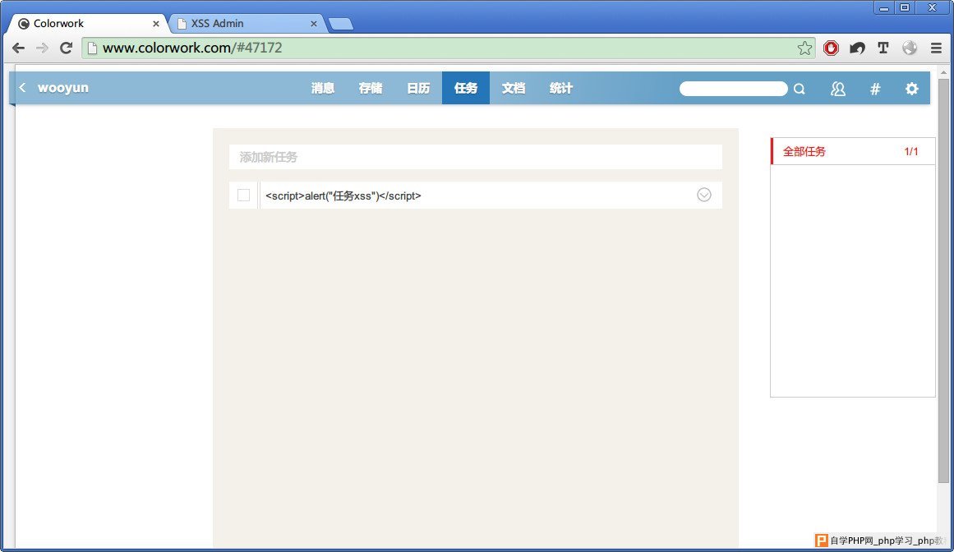954x552 pixels.
Task: Click the Colorwork tab favicon
Action: pos(24,24)
